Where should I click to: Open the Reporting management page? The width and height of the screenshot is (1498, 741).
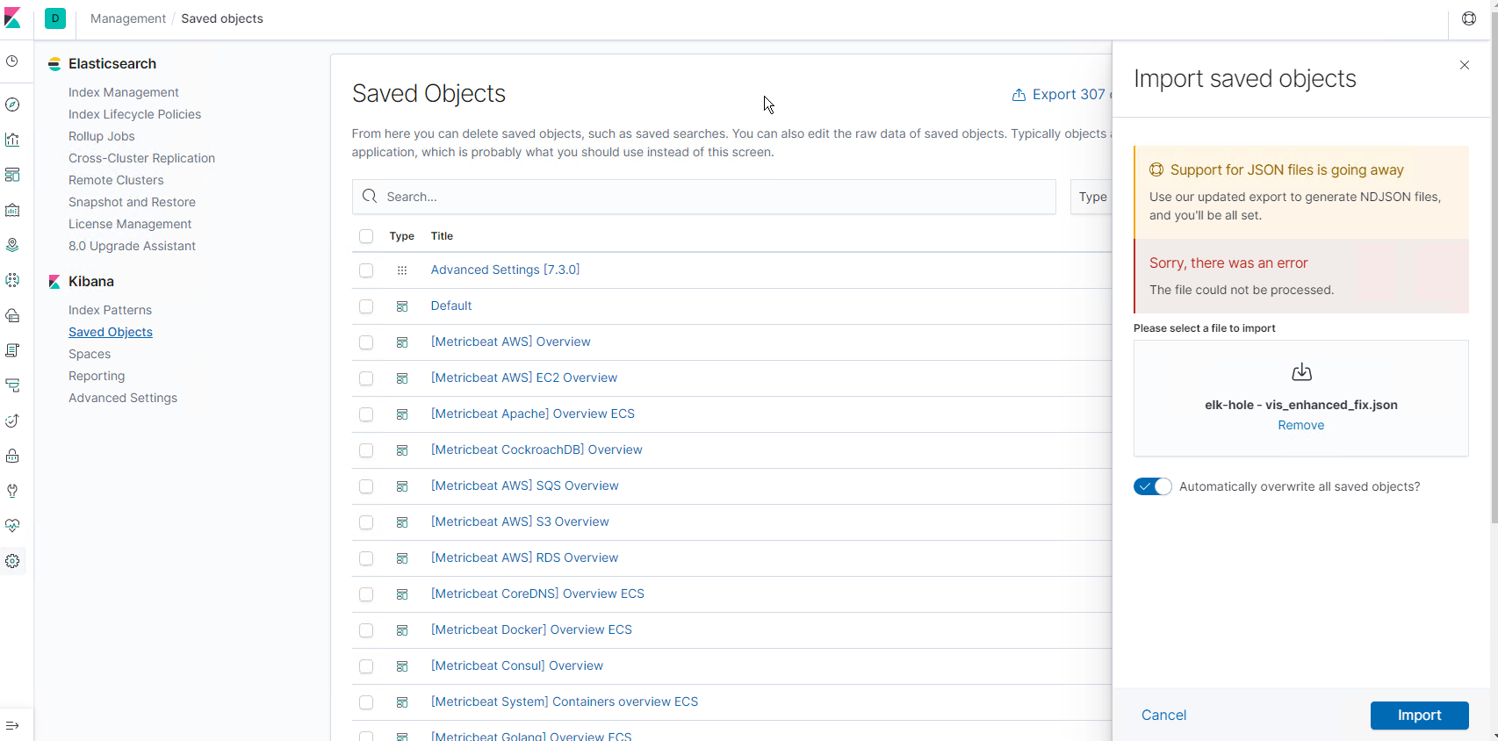(97, 376)
